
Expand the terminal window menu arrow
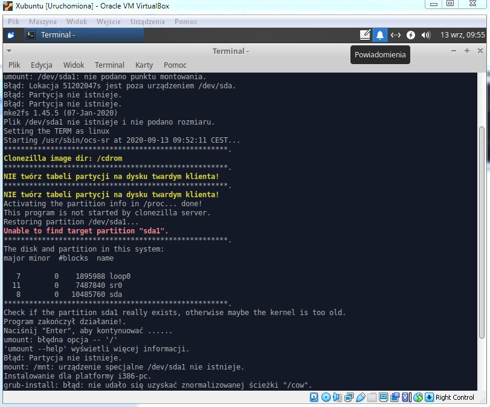(8, 51)
